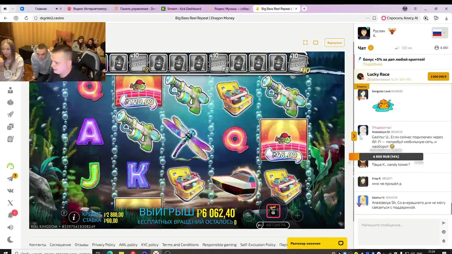Open Lucky Race 3 000 000 ₽ button

(x=438, y=77)
